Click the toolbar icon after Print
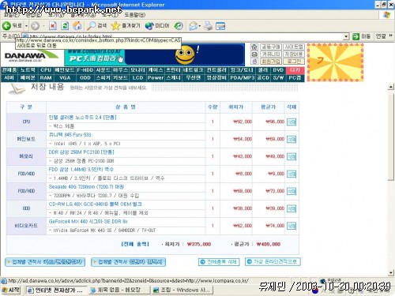The image size is (395, 296). [x=220, y=26]
